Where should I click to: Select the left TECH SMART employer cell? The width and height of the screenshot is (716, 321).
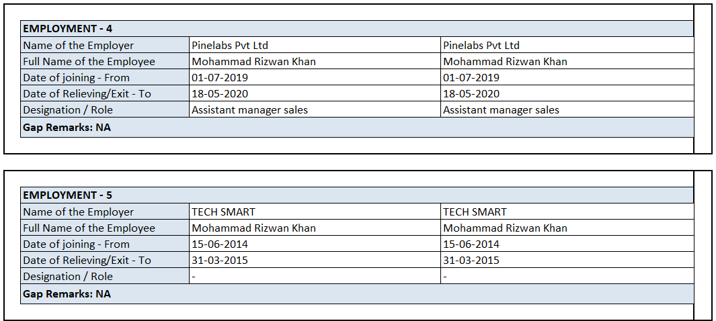coord(224,212)
